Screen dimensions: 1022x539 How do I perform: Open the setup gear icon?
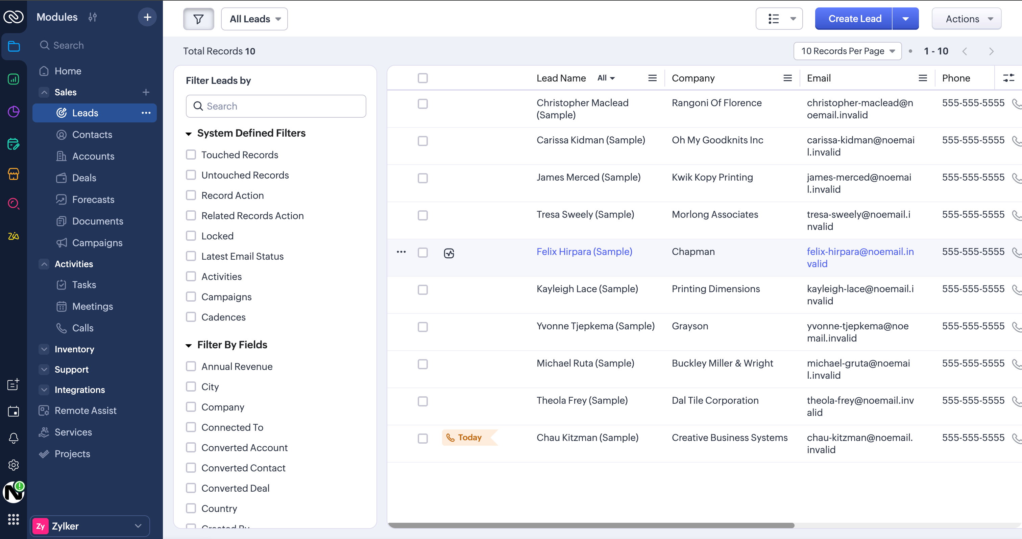tap(14, 465)
